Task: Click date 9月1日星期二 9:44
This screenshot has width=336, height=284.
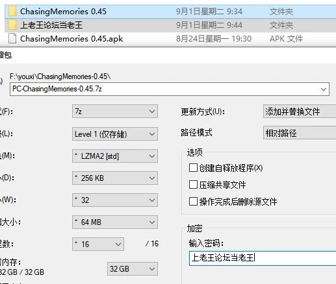Action: pos(209,25)
